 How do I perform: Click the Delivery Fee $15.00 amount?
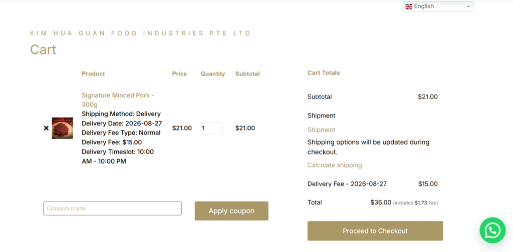click(x=428, y=184)
